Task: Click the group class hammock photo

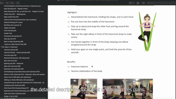Action: (128, 89)
